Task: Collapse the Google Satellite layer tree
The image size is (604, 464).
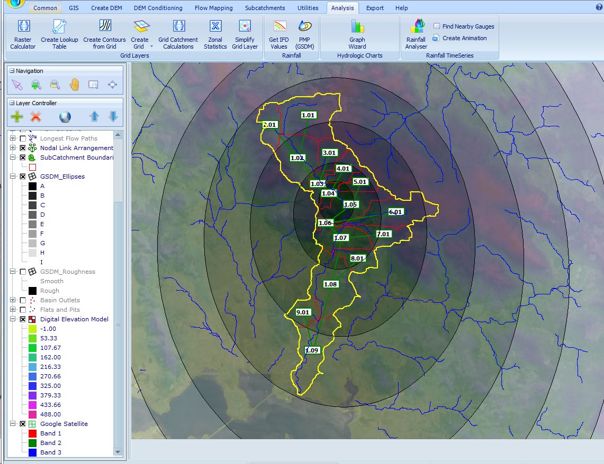Action: (13, 424)
